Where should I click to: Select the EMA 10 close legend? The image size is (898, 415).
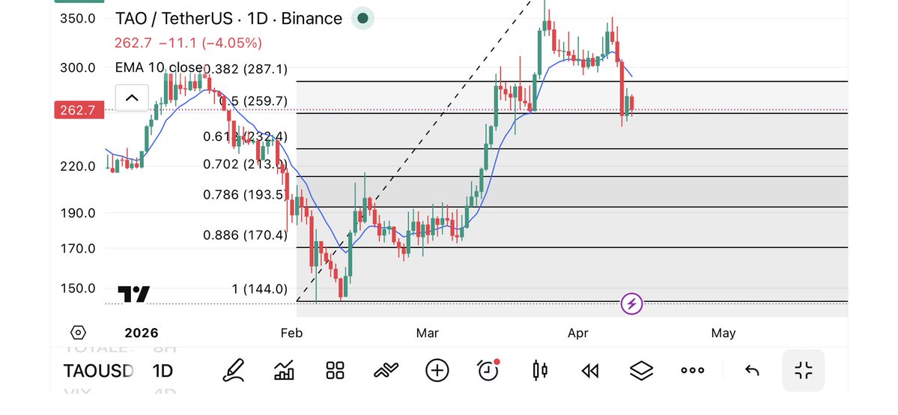click(158, 67)
